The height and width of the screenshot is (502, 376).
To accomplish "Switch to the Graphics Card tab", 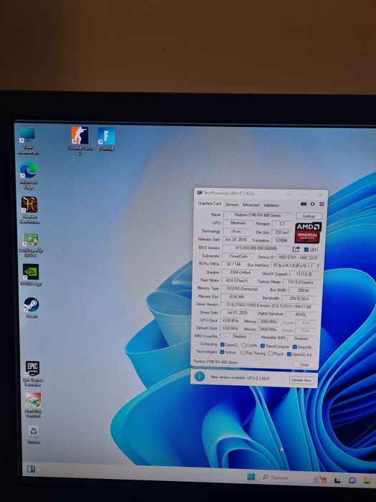I will (x=209, y=203).
